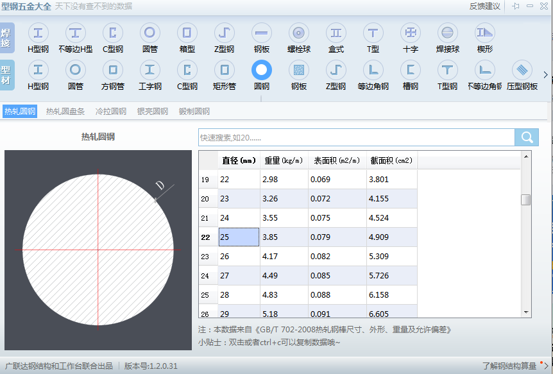Select profile Z型钢 icon in second row
The width and height of the screenshot is (553, 374).
336,70
